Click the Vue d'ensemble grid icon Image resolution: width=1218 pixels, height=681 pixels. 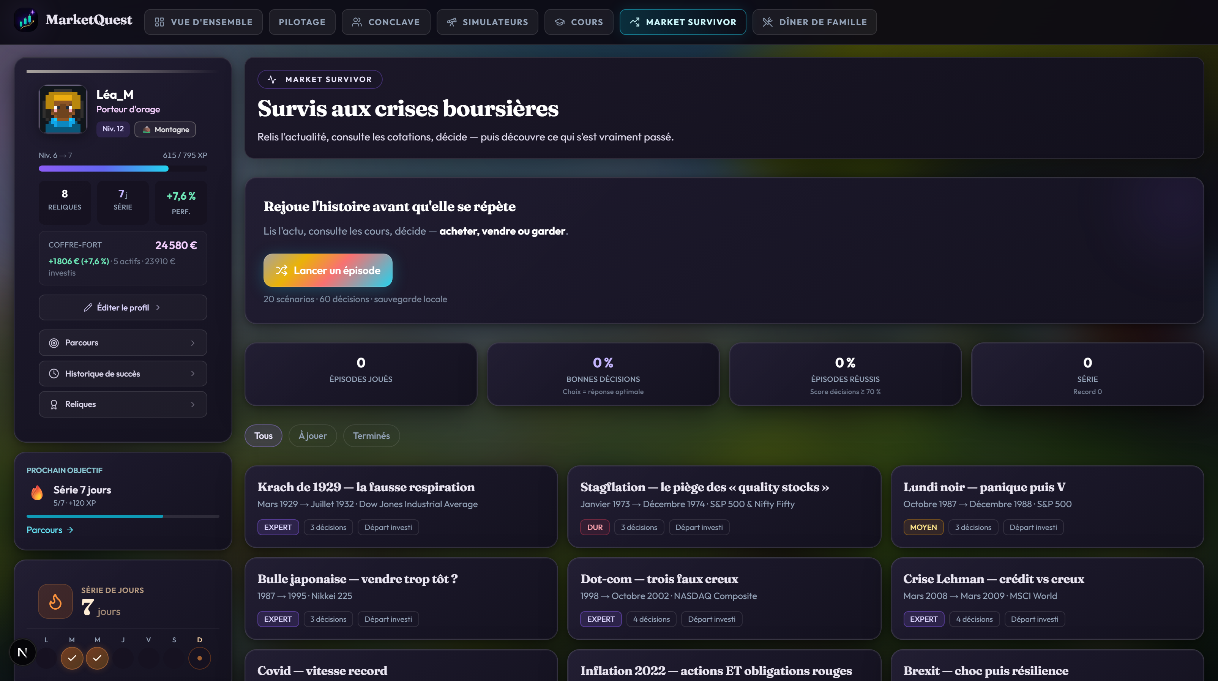[x=159, y=22]
